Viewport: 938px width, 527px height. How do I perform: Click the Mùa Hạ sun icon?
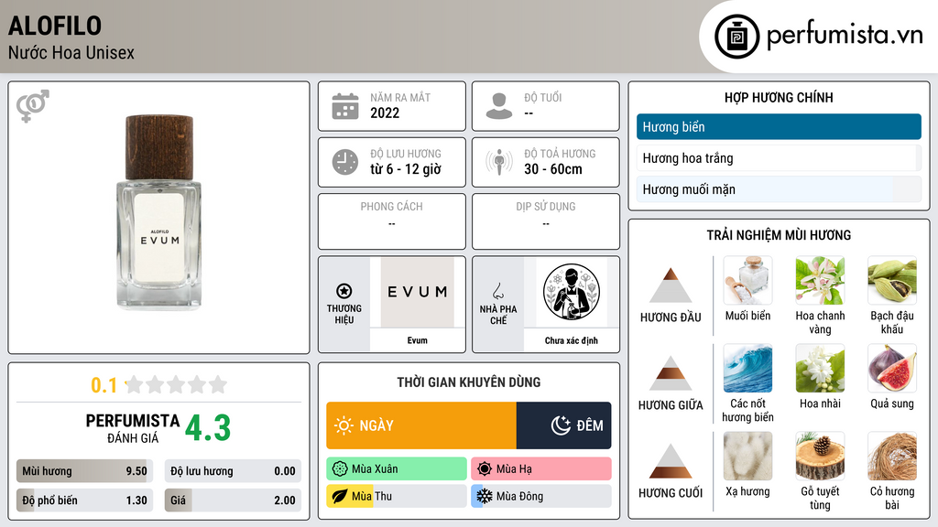[485, 468]
